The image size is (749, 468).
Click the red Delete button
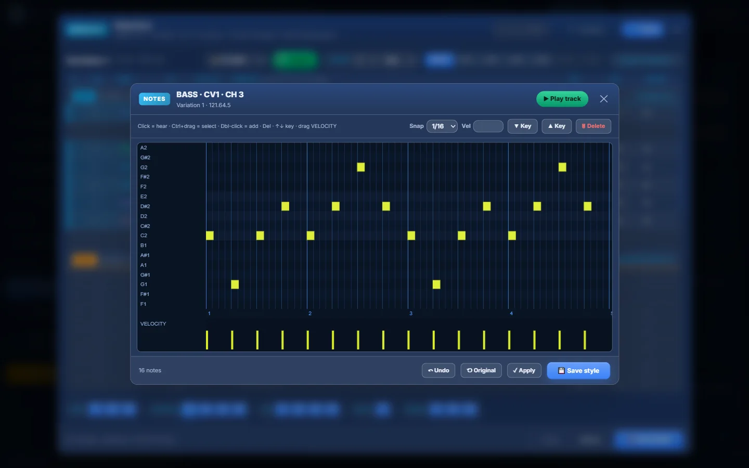click(593, 126)
